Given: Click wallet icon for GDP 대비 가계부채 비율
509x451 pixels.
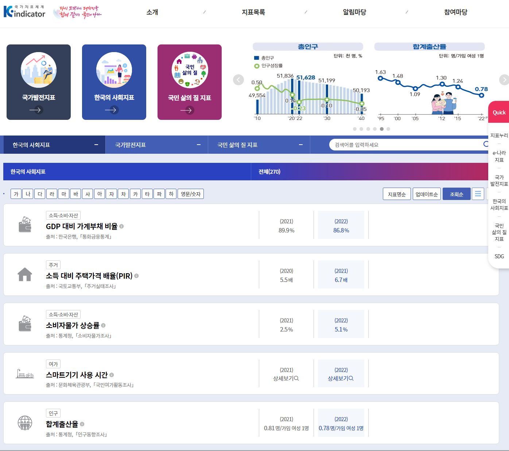Looking at the screenshot, I should tap(25, 225).
